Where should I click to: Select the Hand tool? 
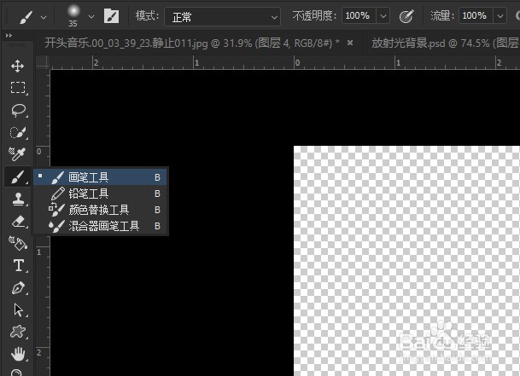coord(18,354)
